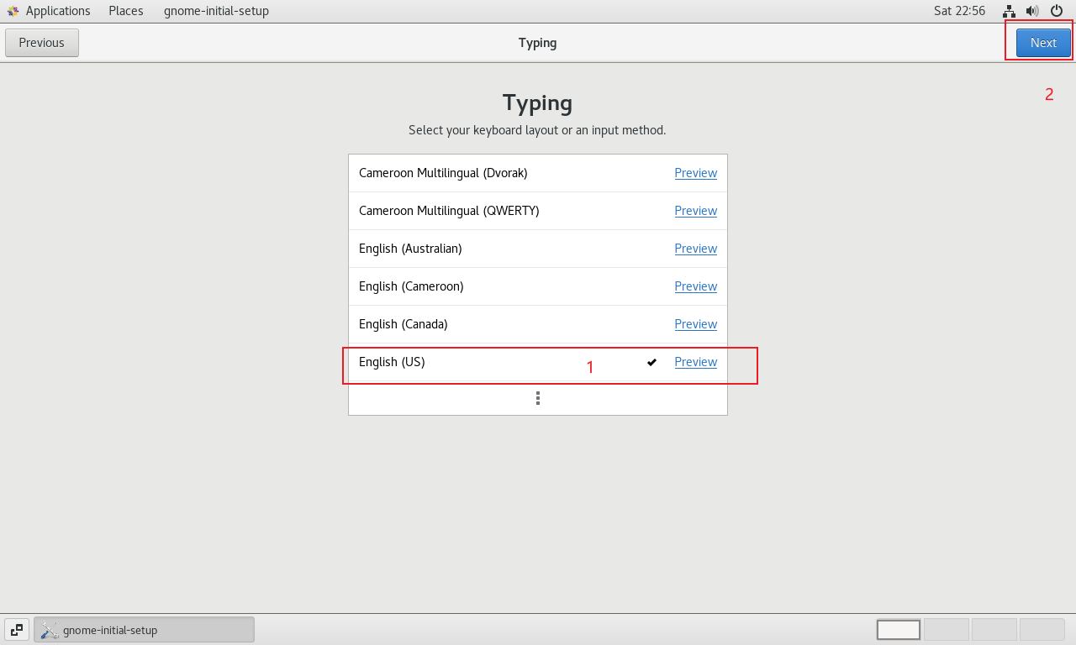Image resolution: width=1076 pixels, height=645 pixels.
Task: Click the network connection icon in top bar
Action: pos(1010,11)
